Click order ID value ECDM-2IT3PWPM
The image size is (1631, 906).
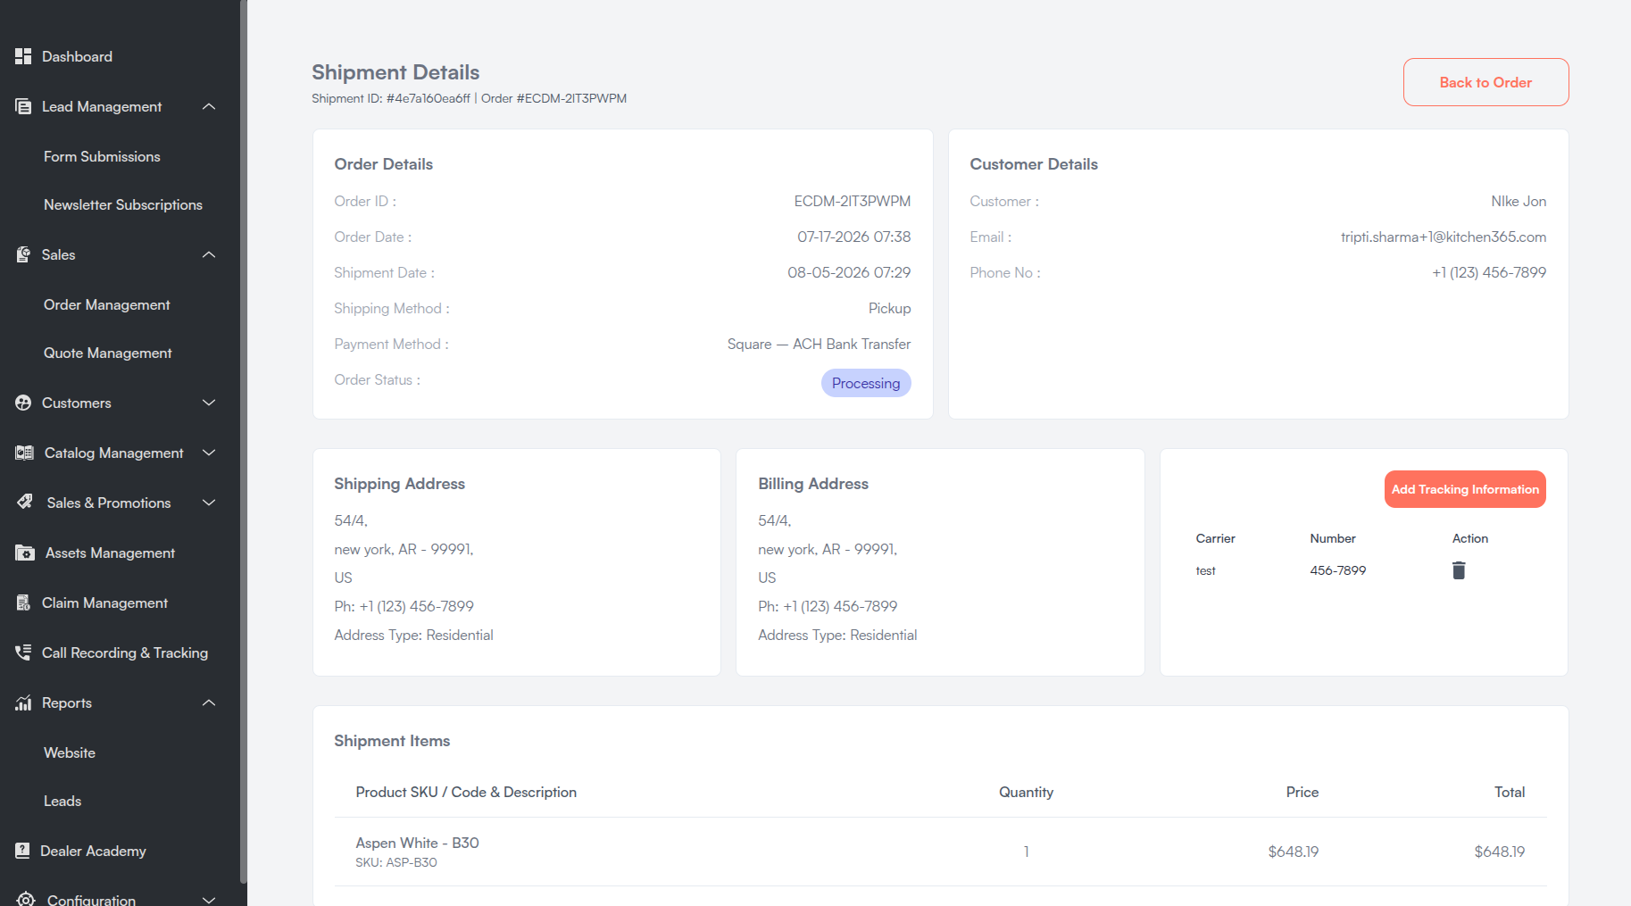tap(853, 201)
